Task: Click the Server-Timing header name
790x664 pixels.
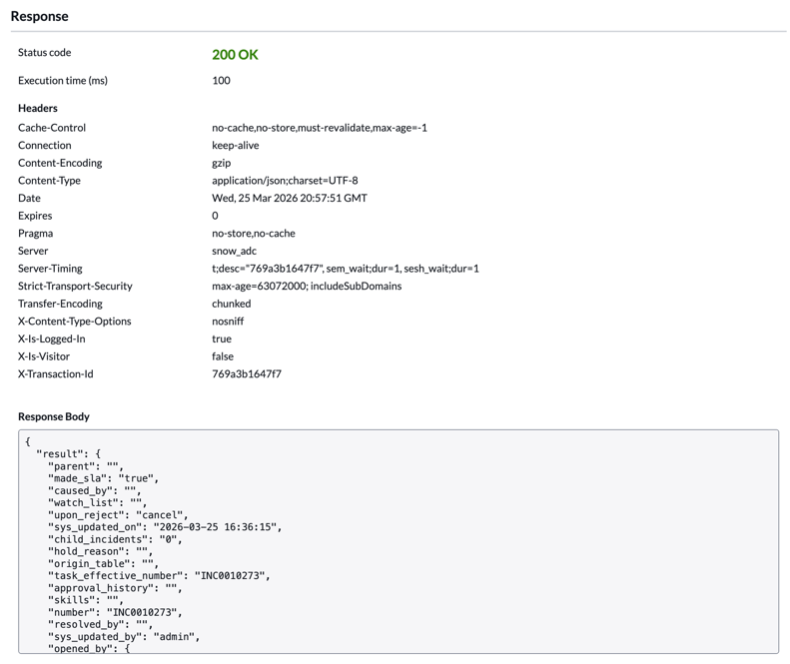Action: click(x=50, y=269)
